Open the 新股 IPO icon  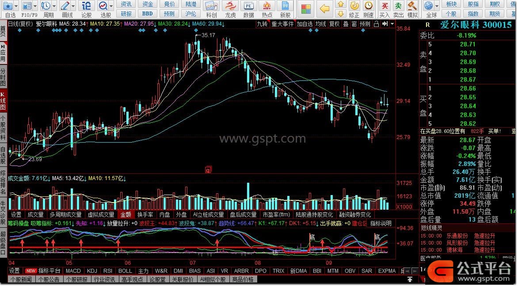pos(285,6)
